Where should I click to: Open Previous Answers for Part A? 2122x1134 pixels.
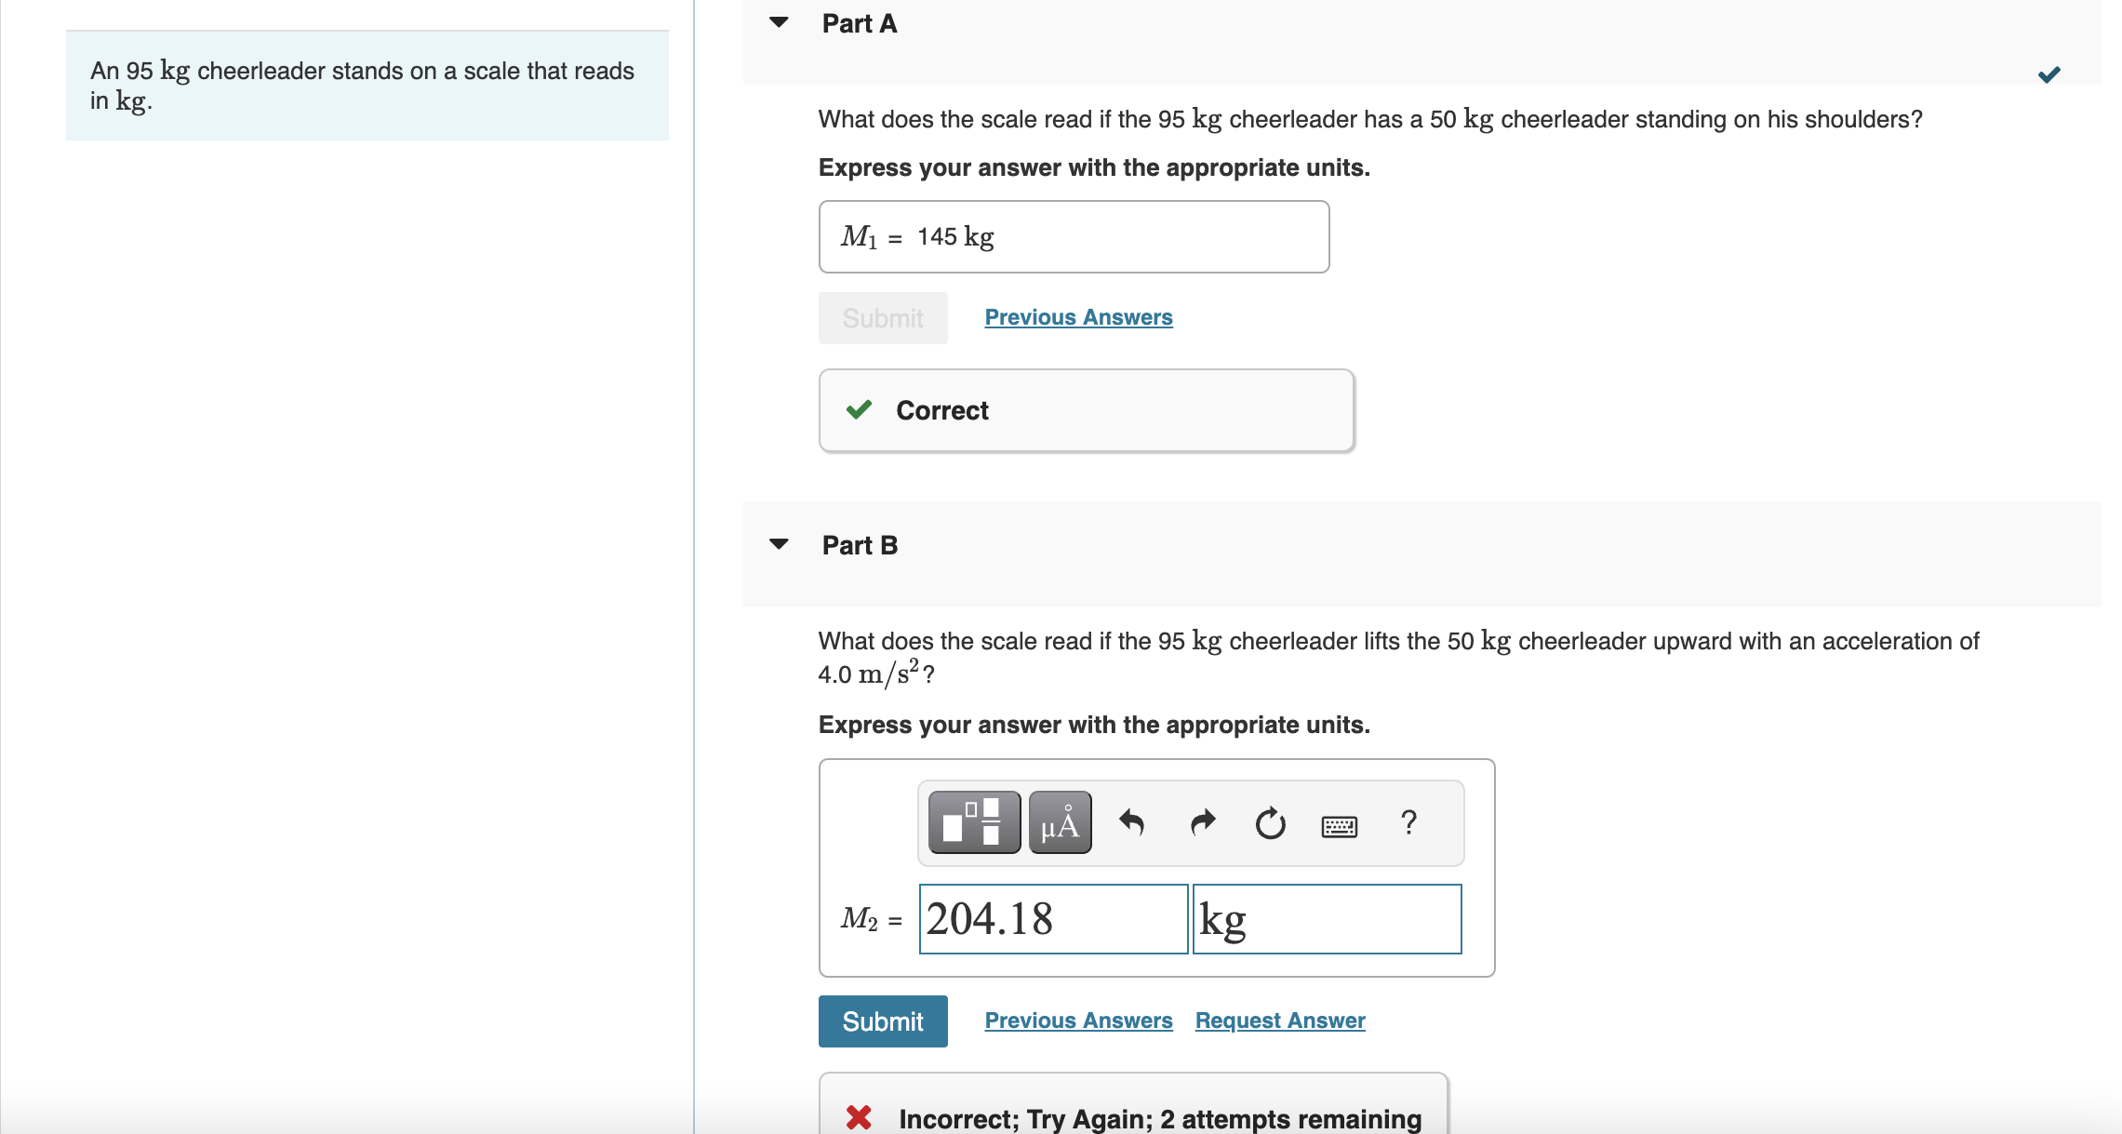[1077, 316]
